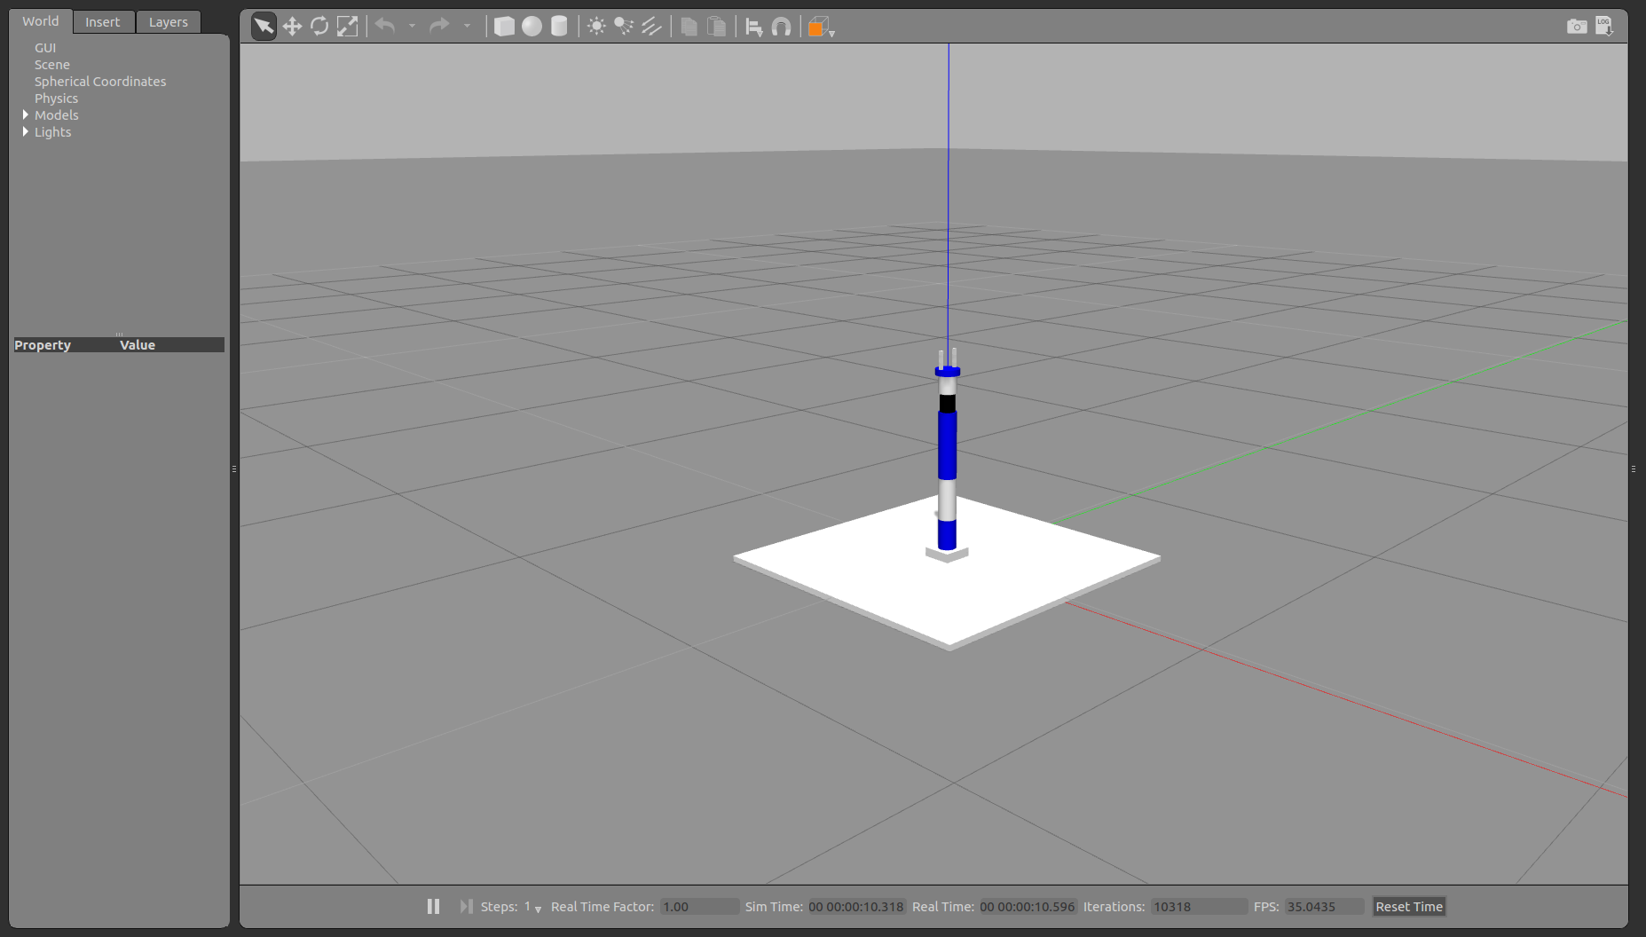The image size is (1646, 937).
Task: Open the undo history dropdown arrow
Action: (x=412, y=27)
